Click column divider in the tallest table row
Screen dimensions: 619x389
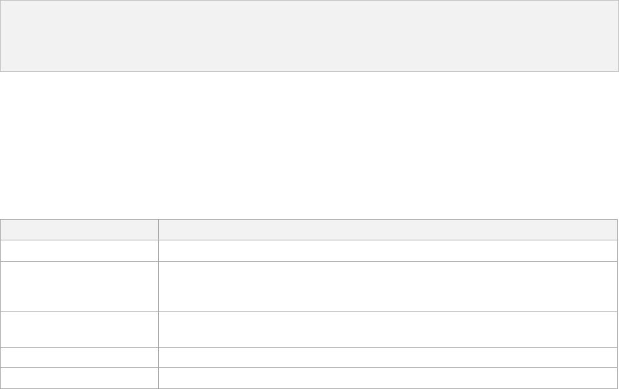[x=159, y=286]
